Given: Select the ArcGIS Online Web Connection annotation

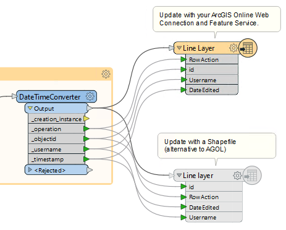Looking at the screenshot, I should [x=217, y=19].
